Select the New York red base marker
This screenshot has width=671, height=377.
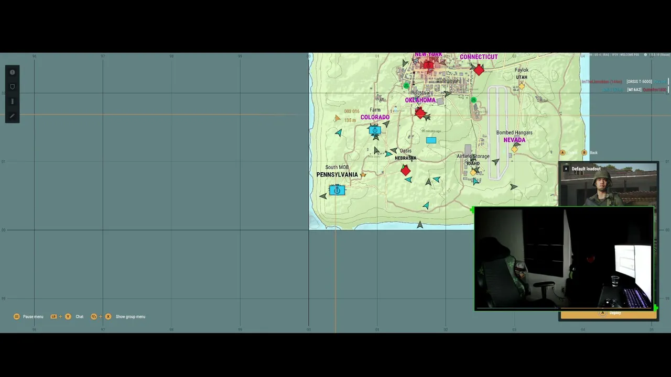[428, 65]
